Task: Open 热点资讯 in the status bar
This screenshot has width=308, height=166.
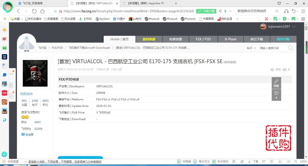Action: (x=220, y=162)
